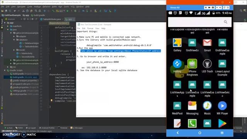Open the app run configuration dropdown
The height and width of the screenshot is (139, 247).
coord(61,11)
